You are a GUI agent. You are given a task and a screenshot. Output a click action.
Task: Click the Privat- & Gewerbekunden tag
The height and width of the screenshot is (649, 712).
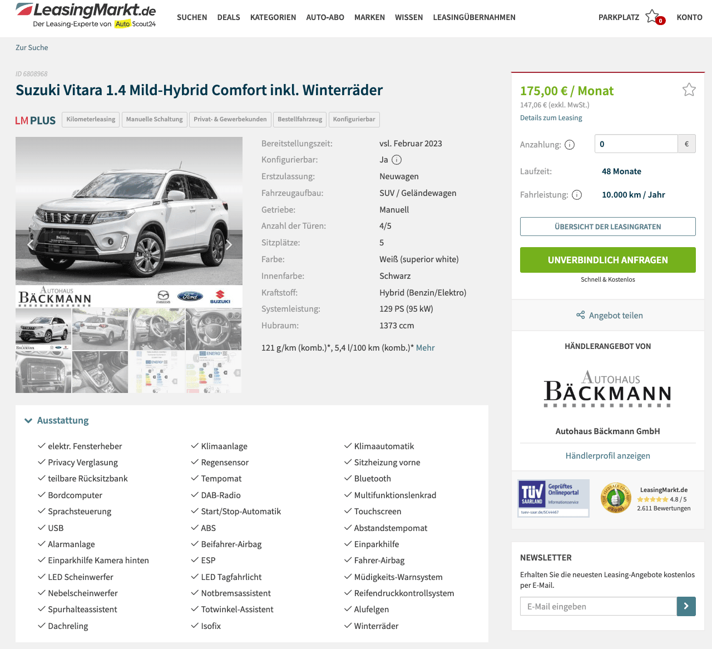[230, 119]
